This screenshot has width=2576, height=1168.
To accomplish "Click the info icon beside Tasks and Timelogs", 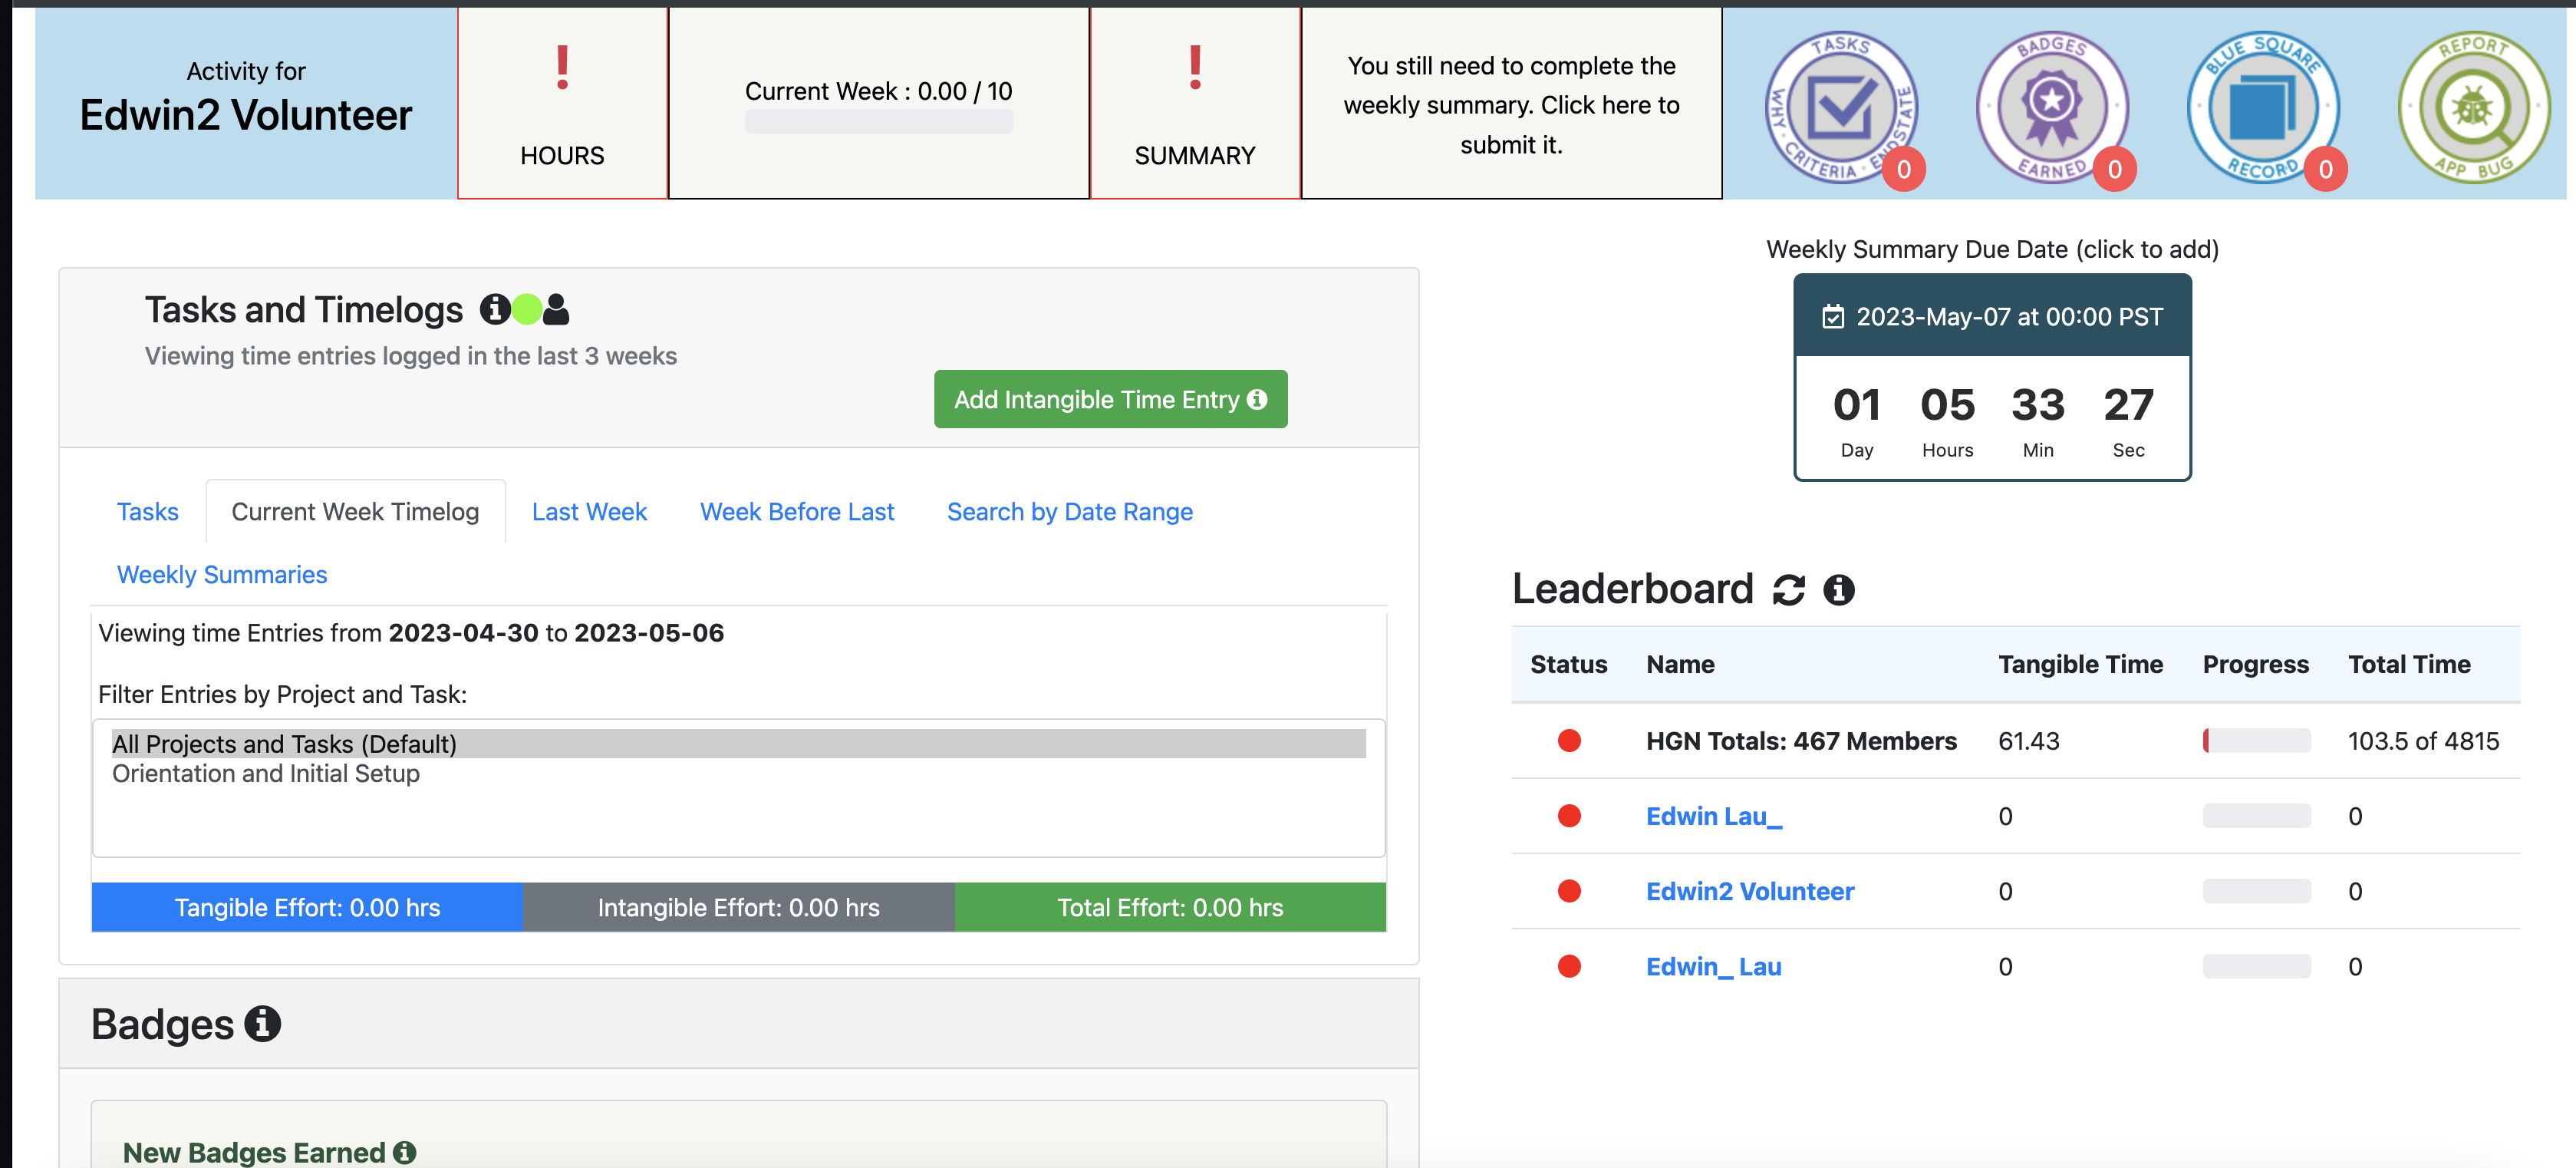I will [x=495, y=310].
